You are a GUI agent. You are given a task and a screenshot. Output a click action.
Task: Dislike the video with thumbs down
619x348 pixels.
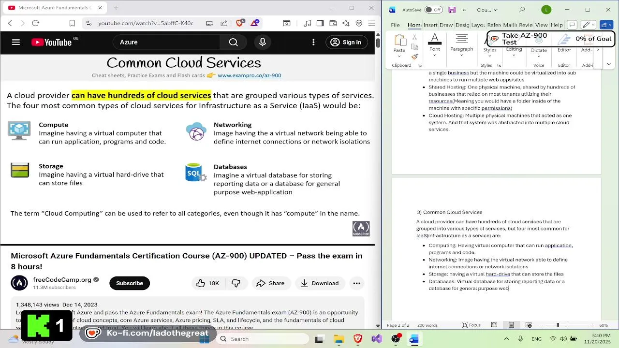[236, 283]
